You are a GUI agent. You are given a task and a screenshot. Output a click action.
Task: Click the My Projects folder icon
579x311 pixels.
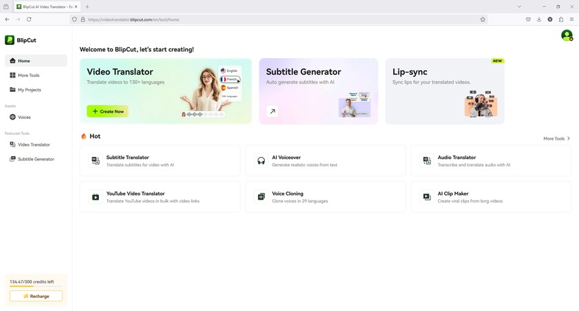tap(12, 90)
